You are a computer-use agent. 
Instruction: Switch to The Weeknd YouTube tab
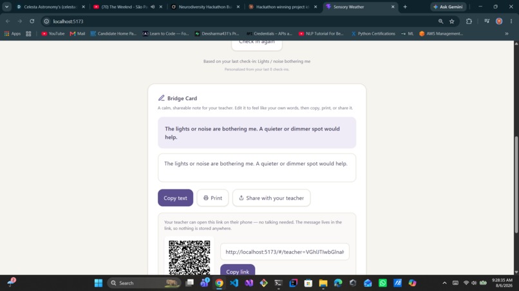[124, 6]
